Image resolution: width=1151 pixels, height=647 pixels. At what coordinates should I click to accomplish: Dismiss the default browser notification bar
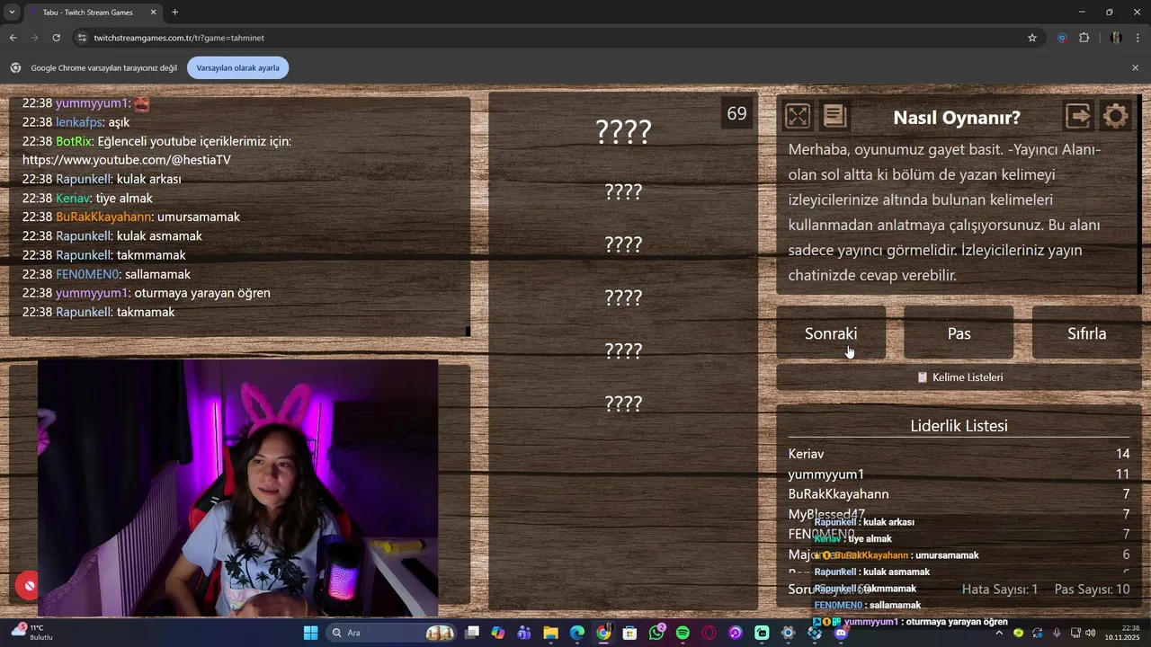[x=1135, y=67]
